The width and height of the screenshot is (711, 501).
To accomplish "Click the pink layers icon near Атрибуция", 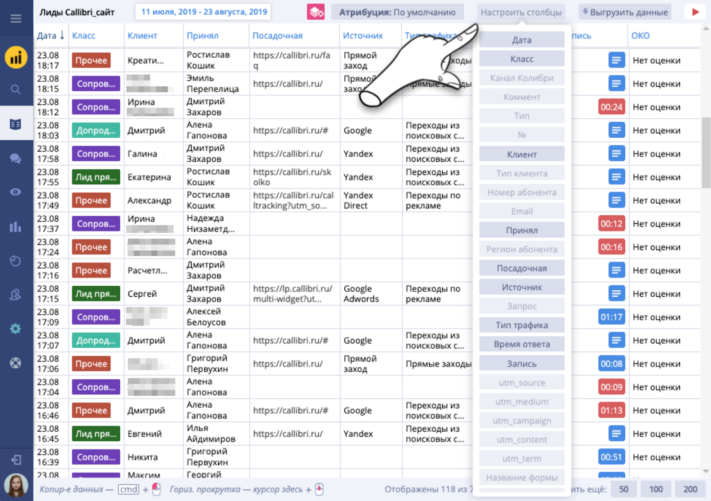I will [316, 12].
